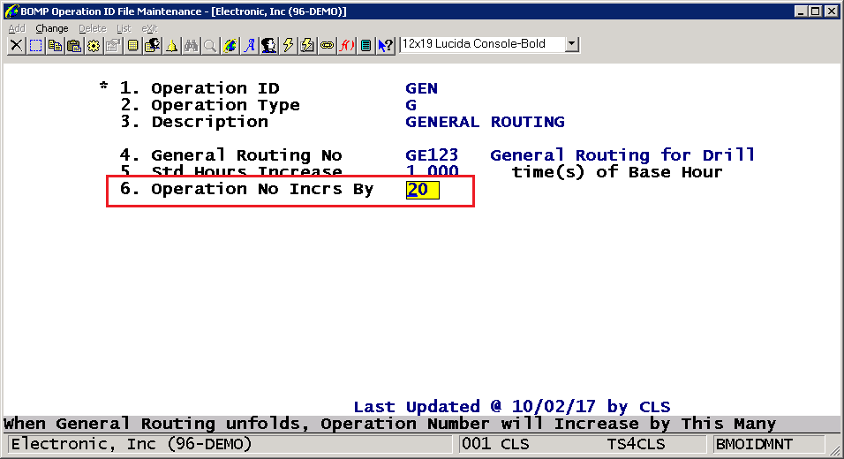The image size is (844, 459).
Task: Click the Operation ID value GEN
Action: (421, 88)
